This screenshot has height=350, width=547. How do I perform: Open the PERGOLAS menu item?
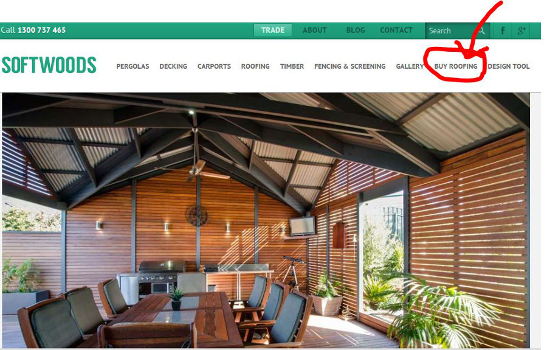(x=132, y=66)
